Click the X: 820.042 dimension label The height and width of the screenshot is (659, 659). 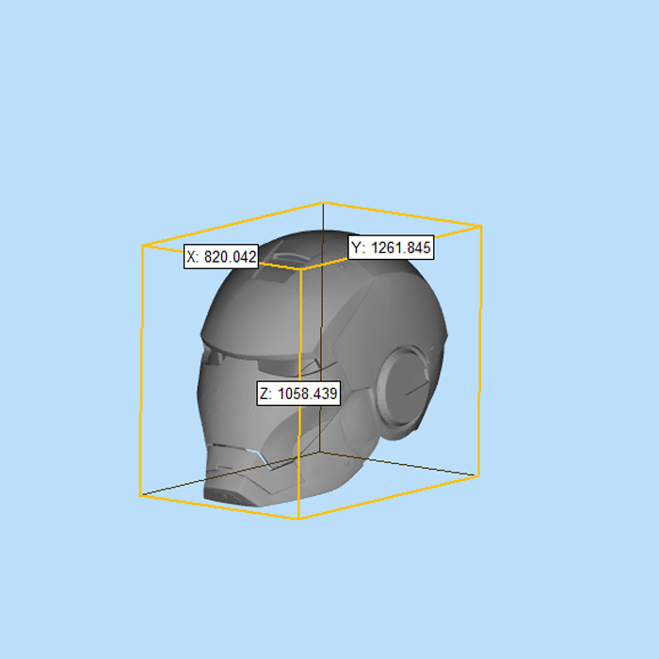220,257
